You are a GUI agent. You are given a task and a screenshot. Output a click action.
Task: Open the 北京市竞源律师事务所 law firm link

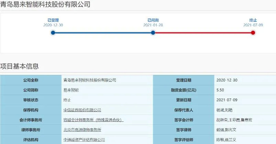coord(82,130)
